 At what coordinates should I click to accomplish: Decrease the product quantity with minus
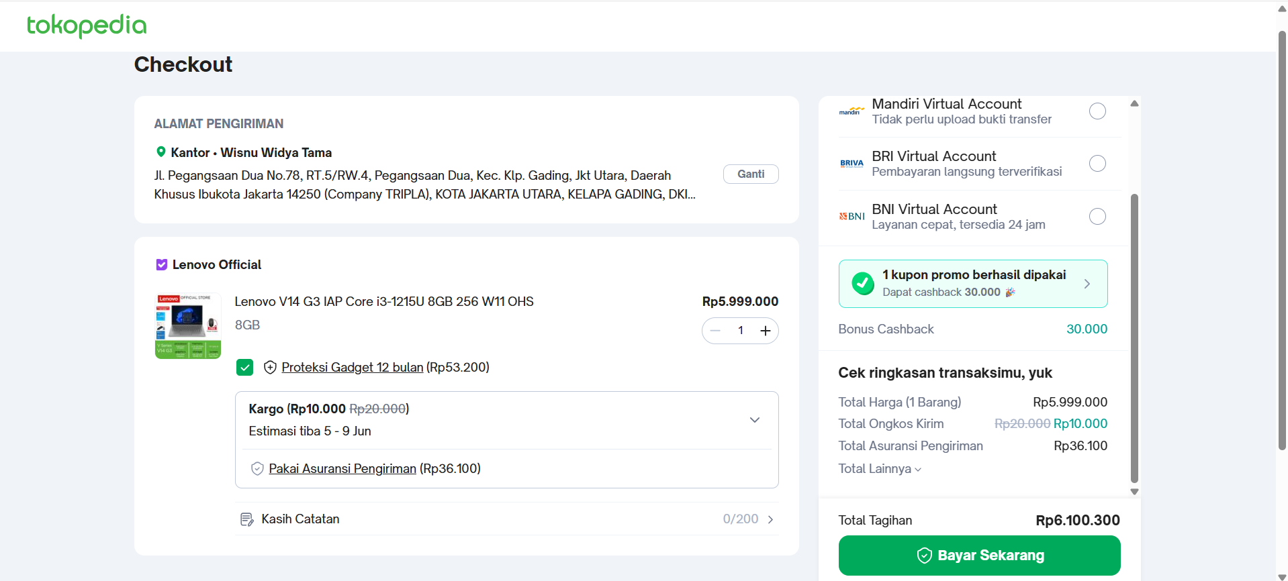(715, 331)
